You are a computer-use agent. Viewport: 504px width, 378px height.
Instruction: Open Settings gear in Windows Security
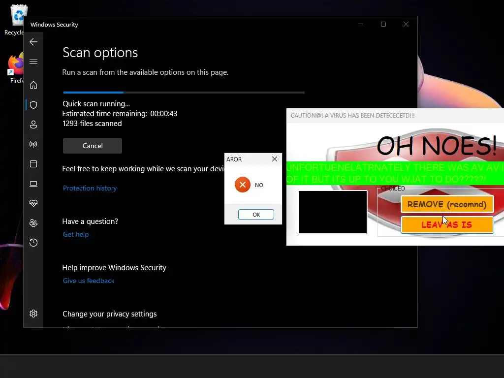coord(33,314)
